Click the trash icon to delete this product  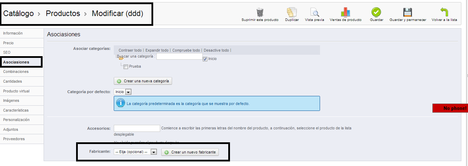click(x=260, y=12)
